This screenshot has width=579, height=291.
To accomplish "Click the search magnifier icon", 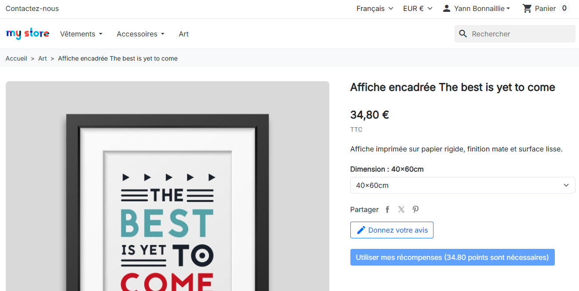I will [463, 34].
